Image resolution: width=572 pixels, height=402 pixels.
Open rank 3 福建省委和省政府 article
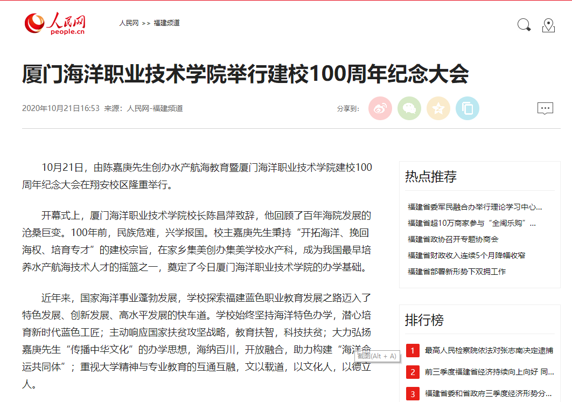tap(489, 393)
